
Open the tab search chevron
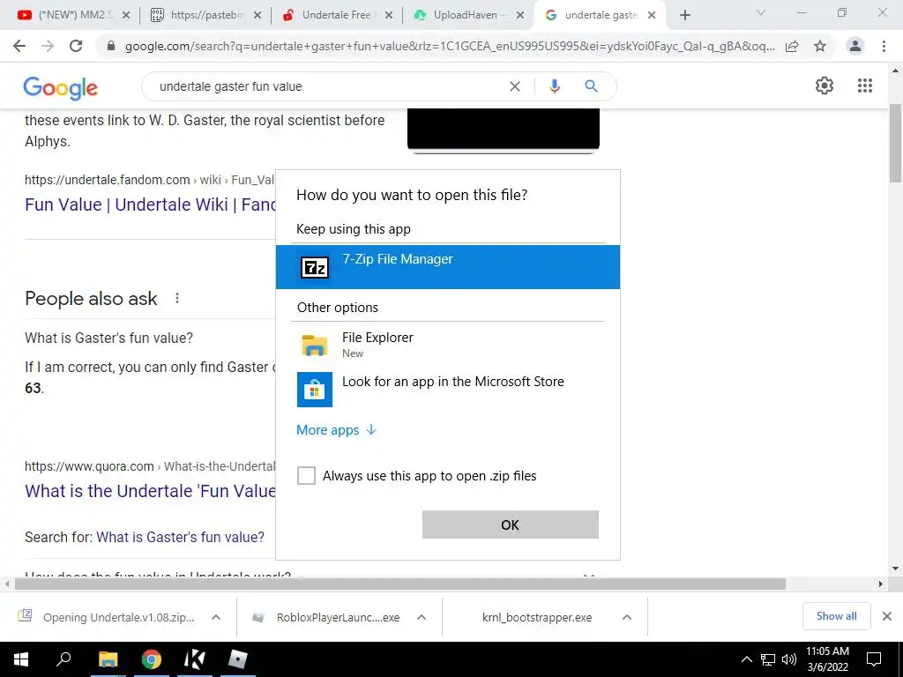click(x=760, y=12)
